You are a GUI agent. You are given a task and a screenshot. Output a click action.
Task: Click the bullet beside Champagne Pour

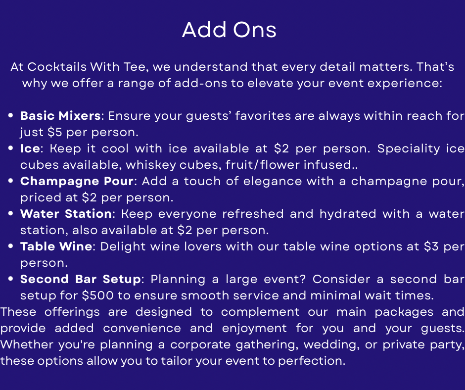[11, 181]
